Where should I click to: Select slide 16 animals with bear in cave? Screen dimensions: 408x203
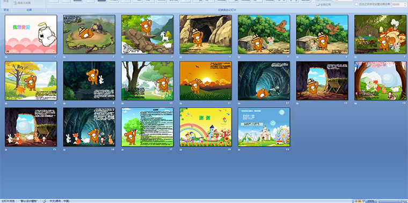click(x=89, y=127)
